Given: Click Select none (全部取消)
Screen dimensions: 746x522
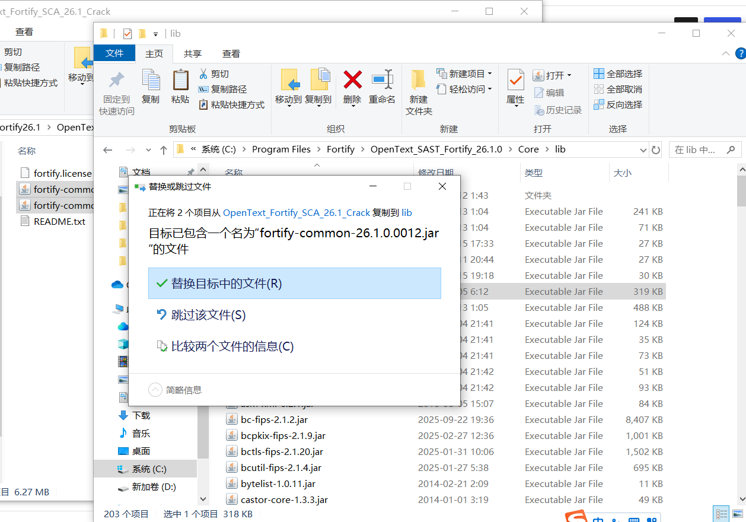Looking at the screenshot, I should pyautogui.click(x=618, y=89).
